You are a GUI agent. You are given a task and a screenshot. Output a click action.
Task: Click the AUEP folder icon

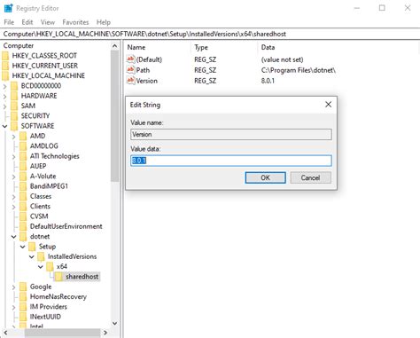click(23, 166)
